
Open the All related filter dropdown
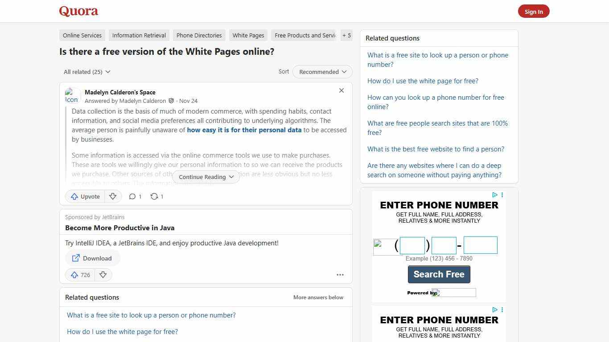(86, 72)
